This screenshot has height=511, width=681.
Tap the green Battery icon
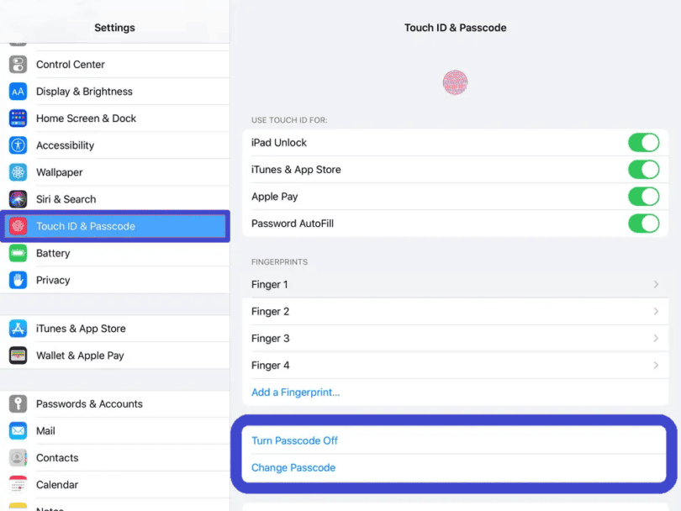[18, 253]
